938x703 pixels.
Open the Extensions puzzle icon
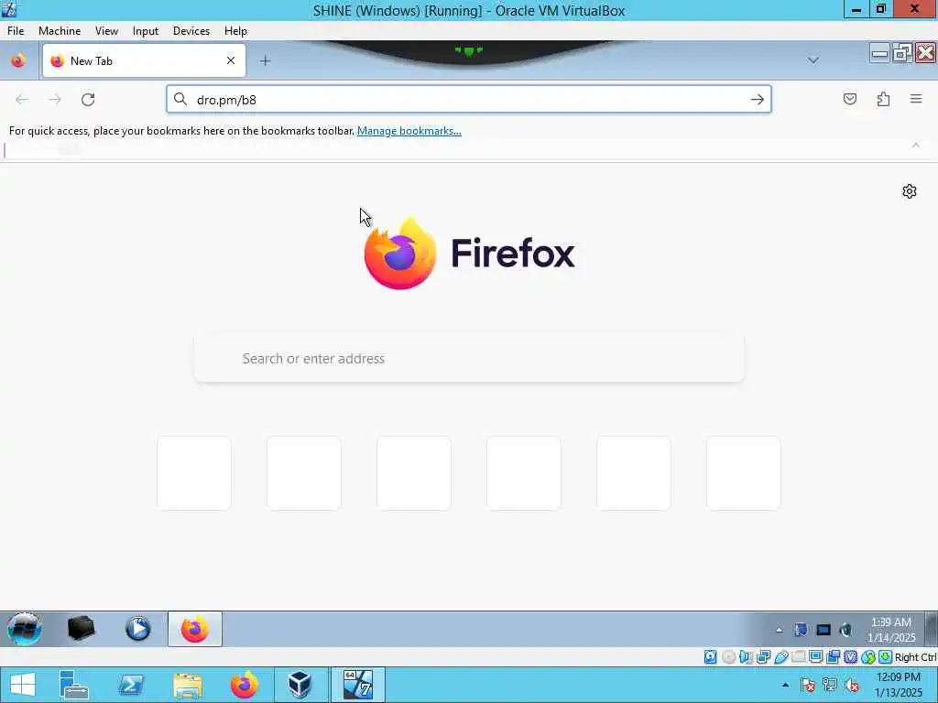tap(883, 99)
